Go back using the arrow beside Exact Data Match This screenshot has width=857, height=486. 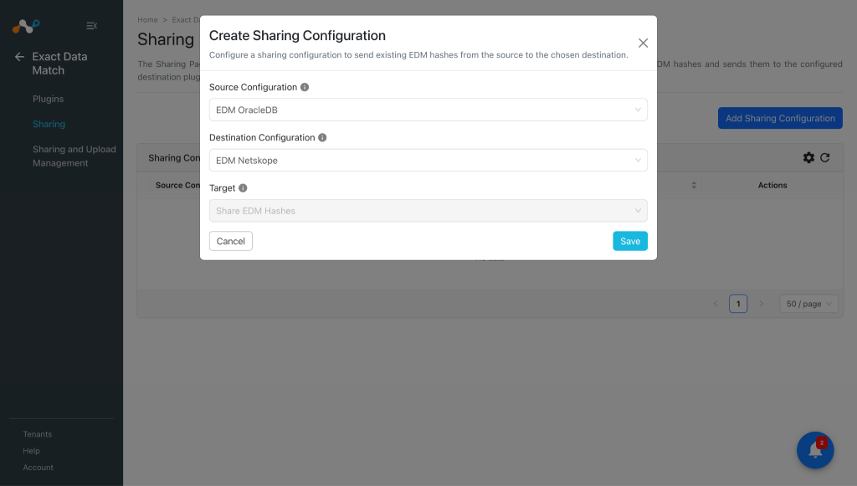(19, 56)
